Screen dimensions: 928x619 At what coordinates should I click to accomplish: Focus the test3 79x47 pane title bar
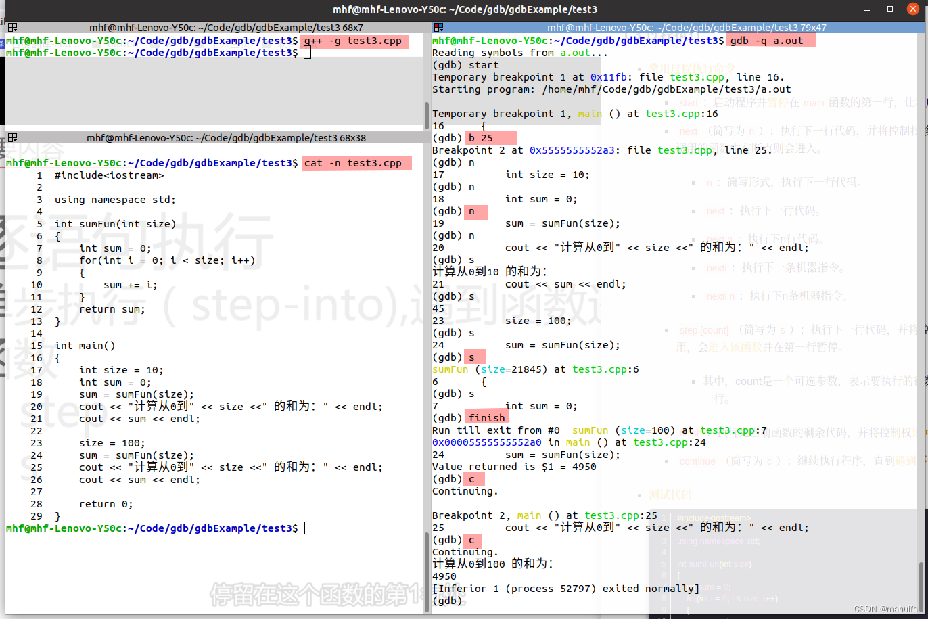click(687, 28)
